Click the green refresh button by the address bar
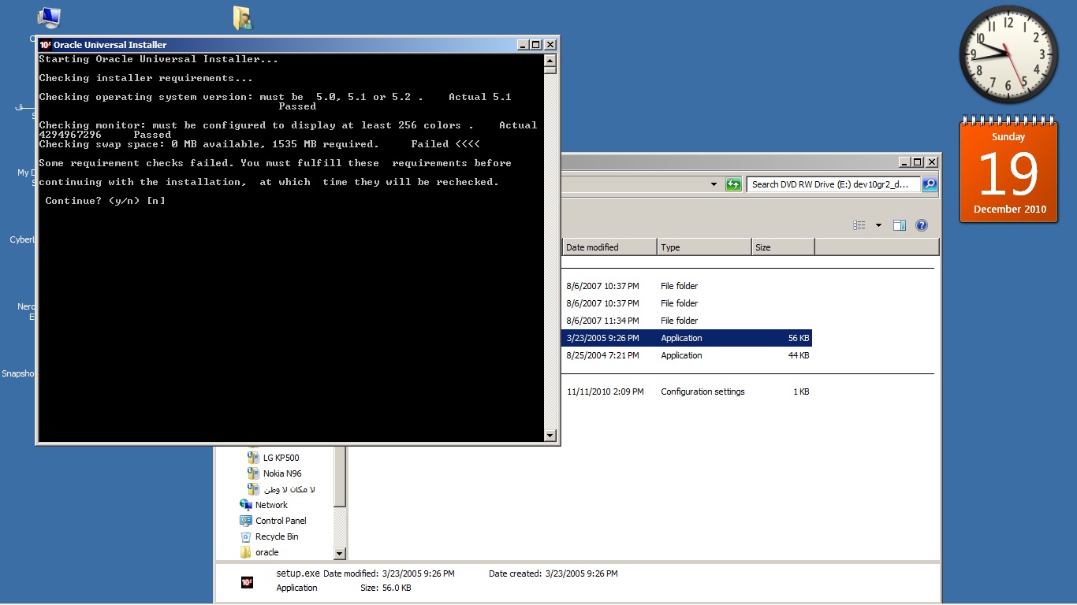The image size is (1077, 605). coord(733,184)
